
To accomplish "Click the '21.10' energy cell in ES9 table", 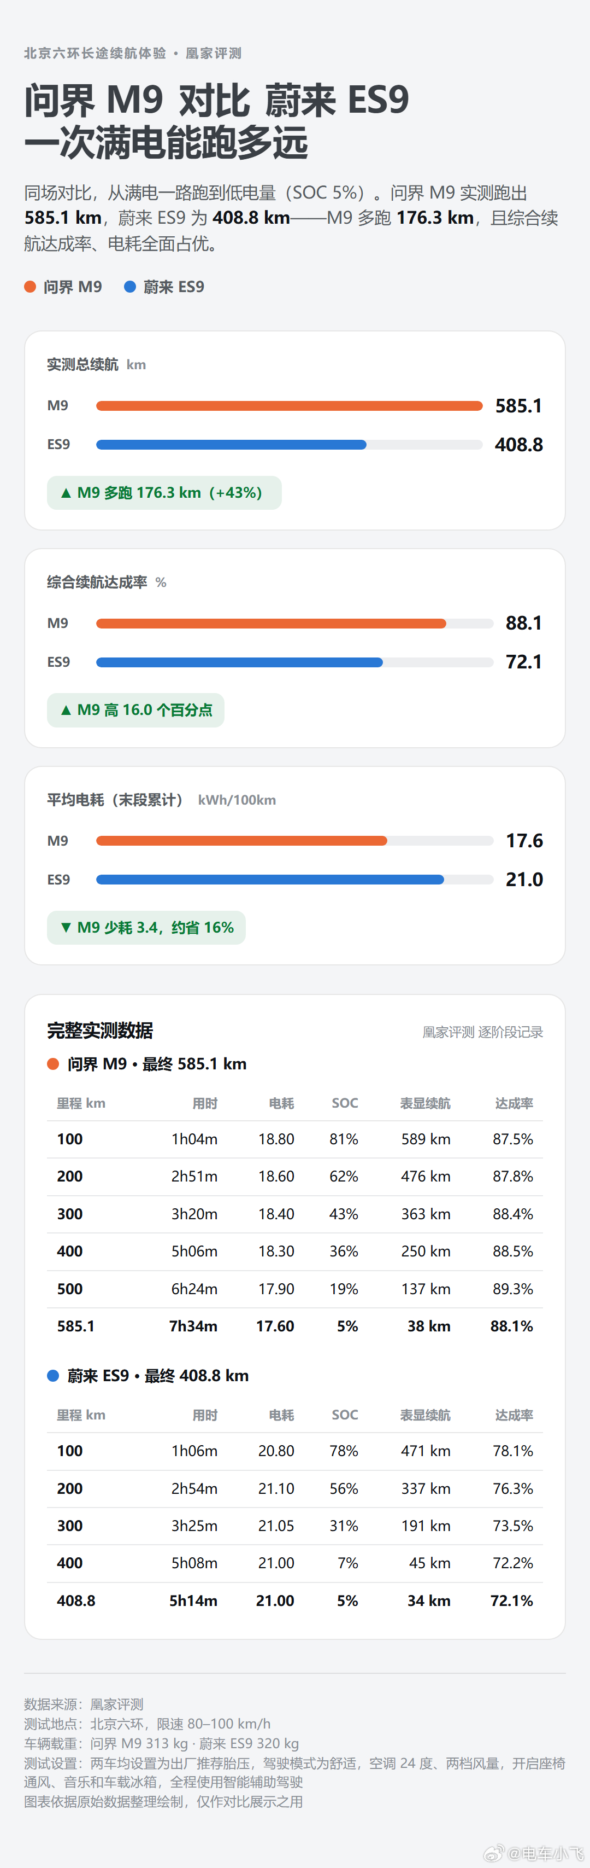I will 276,1489.
